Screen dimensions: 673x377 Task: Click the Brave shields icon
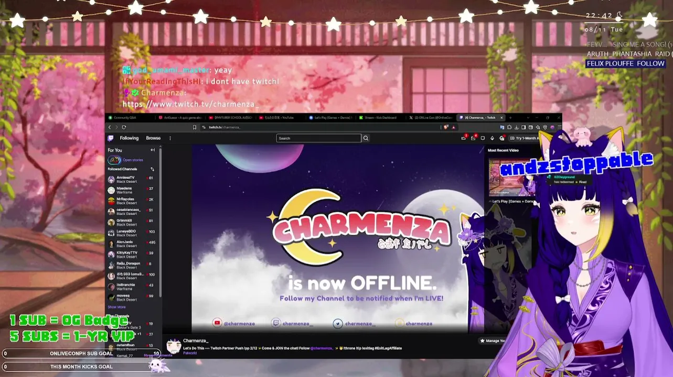pyautogui.click(x=446, y=127)
